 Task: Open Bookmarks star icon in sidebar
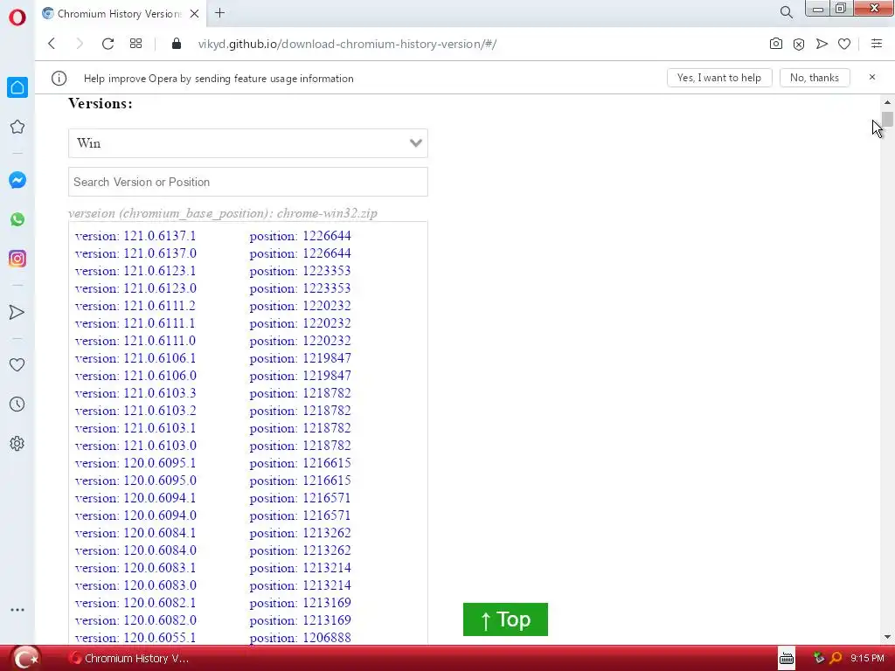[x=17, y=127]
